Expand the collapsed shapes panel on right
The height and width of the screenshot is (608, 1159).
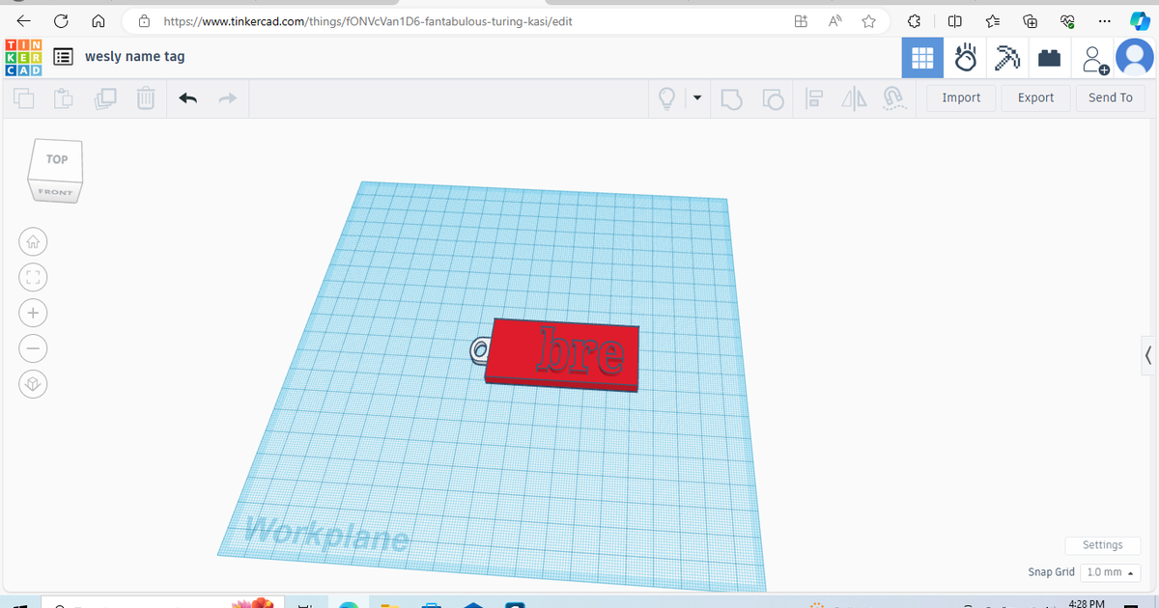coord(1147,353)
